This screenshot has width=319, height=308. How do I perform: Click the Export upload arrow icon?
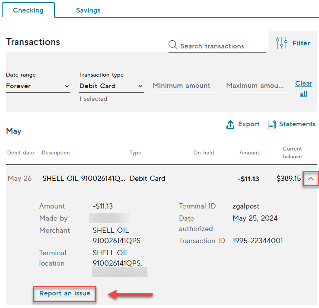[x=230, y=125]
